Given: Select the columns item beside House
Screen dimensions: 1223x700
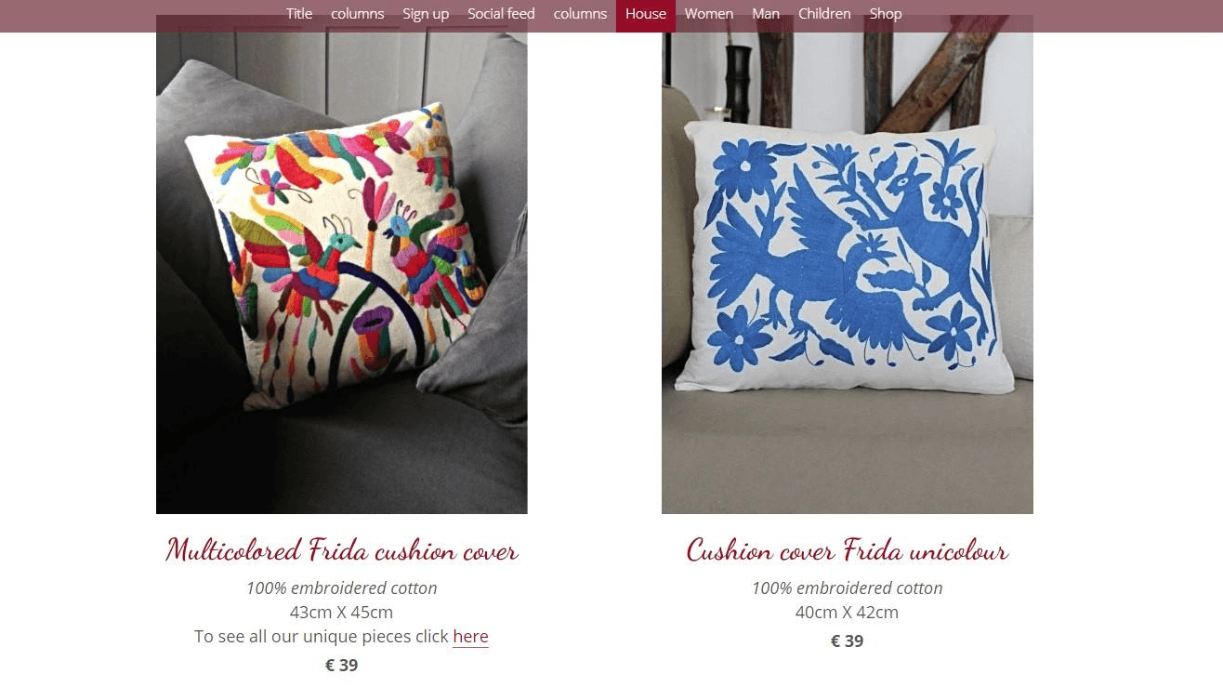Looking at the screenshot, I should (580, 14).
